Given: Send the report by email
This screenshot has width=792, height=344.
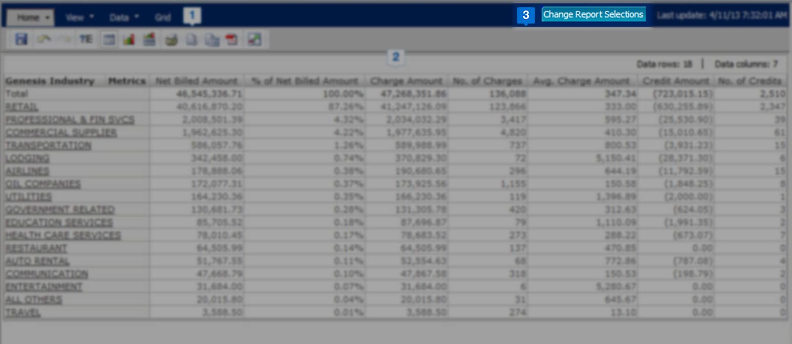Looking at the screenshot, I should click(171, 39).
